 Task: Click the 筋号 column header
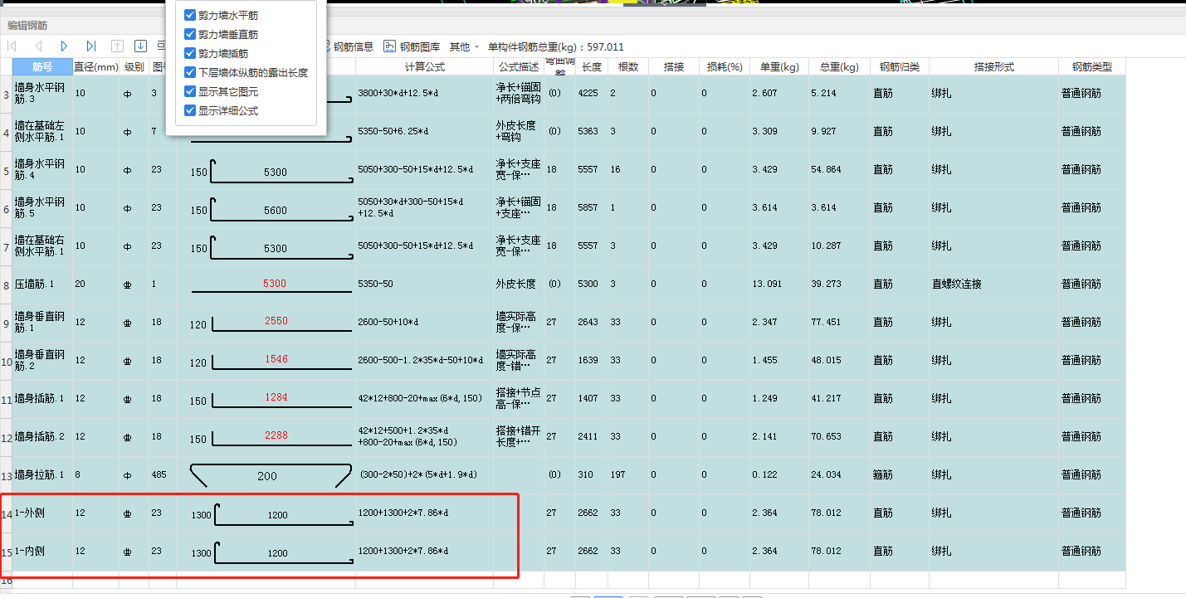tap(42, 67)
